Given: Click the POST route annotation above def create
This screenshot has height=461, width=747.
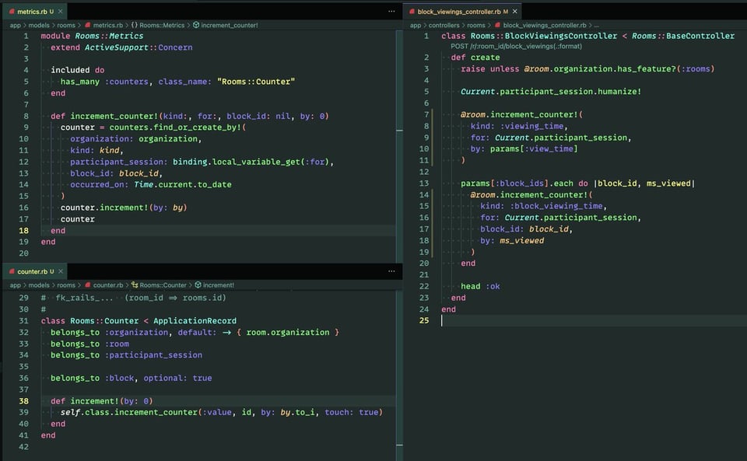Looking at the screenshot, I should point(514,47).
